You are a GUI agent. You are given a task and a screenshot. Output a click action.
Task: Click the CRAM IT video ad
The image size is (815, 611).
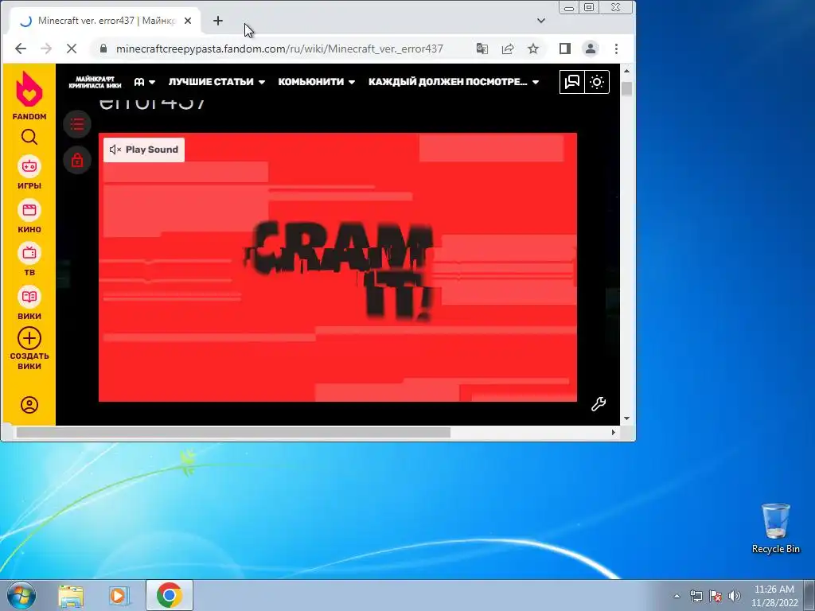(x=337, y=267)
